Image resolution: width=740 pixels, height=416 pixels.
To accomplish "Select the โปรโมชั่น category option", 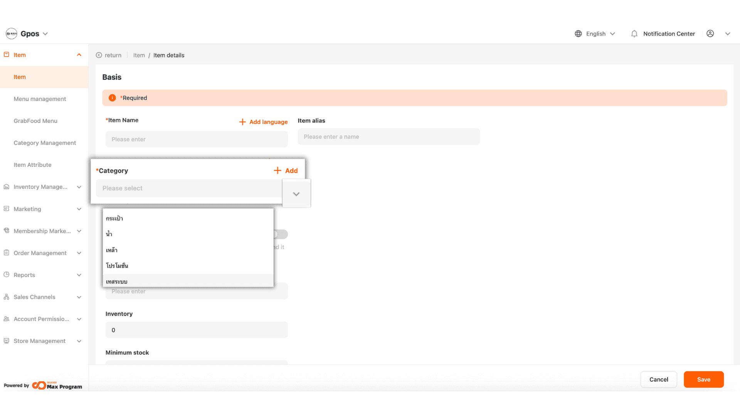I will click(x=117, y=266).
